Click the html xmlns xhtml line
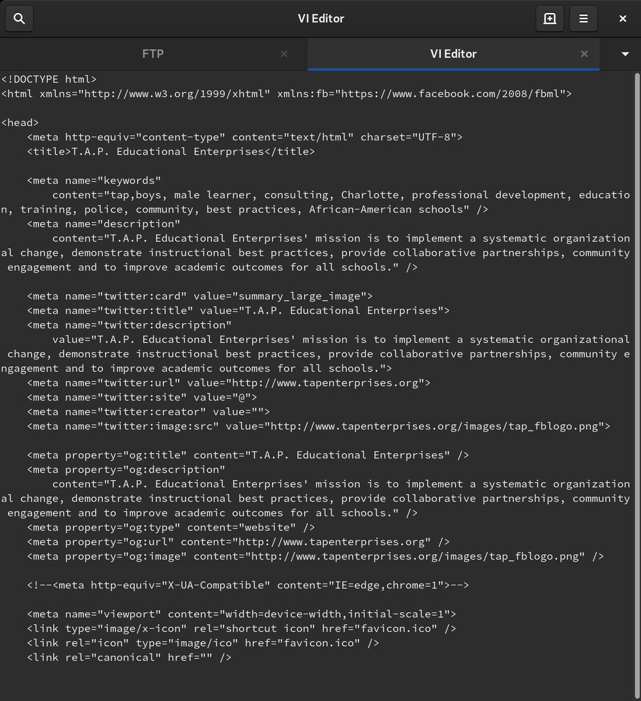Viewport: 641px width, 701px height. 287,93
